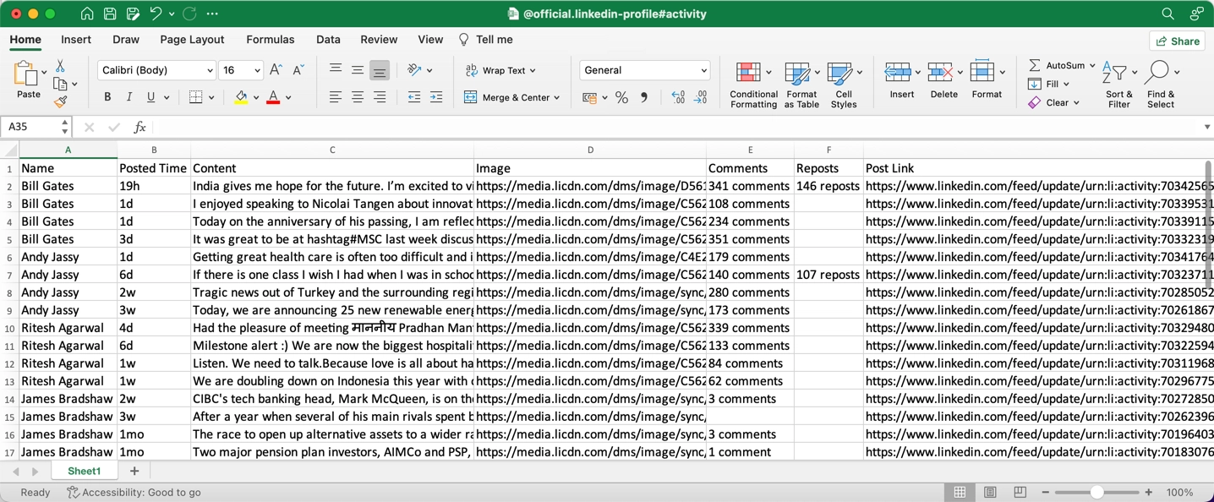Switch to Normal view in status bar
The image size is (1214, 502).
tap(960, 492)
